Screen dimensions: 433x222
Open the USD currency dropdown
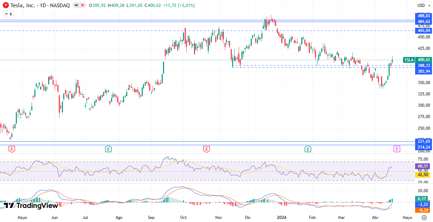point(421,5)
